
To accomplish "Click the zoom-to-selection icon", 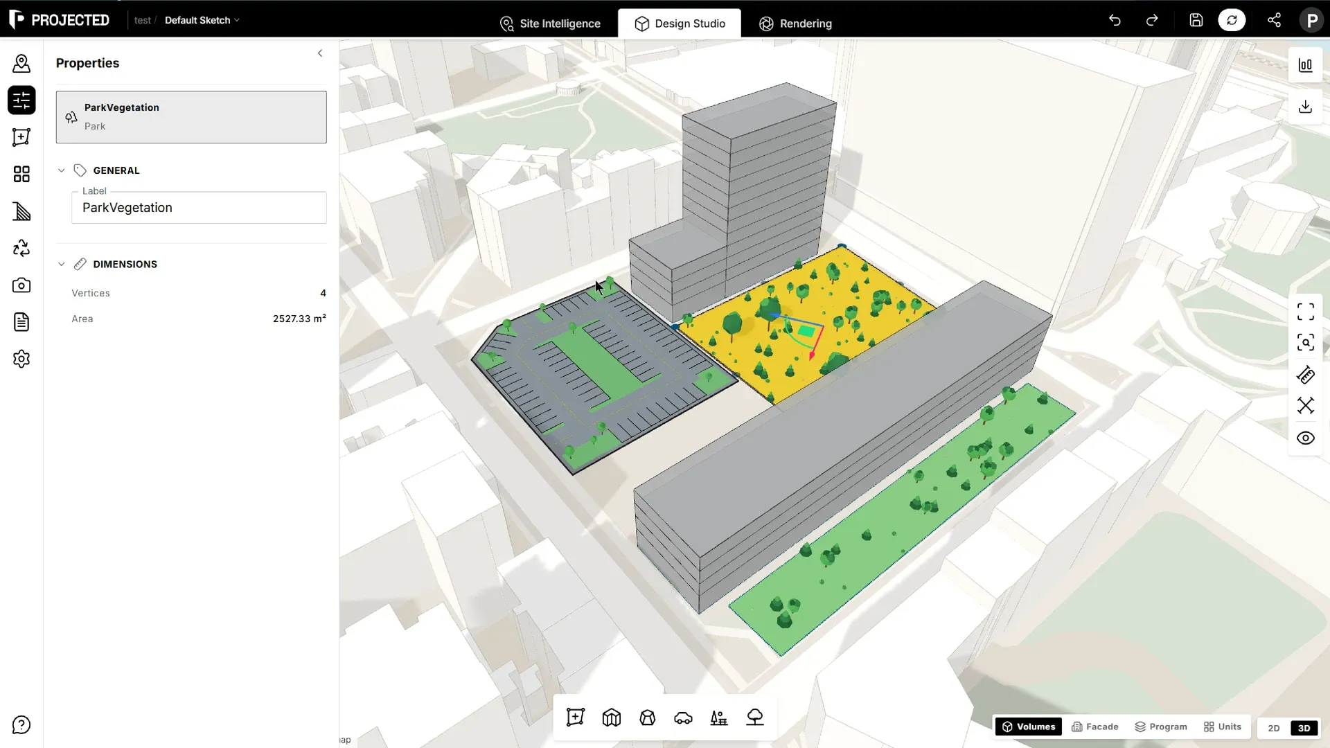I will 1306,343.
